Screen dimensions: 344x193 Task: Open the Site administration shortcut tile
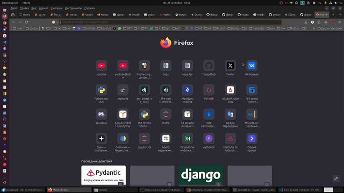[x=209, y=114]
